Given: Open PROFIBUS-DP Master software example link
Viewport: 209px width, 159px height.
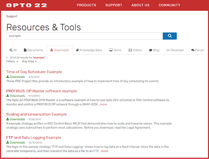Looking at the screenshot, I should point(42,91).
